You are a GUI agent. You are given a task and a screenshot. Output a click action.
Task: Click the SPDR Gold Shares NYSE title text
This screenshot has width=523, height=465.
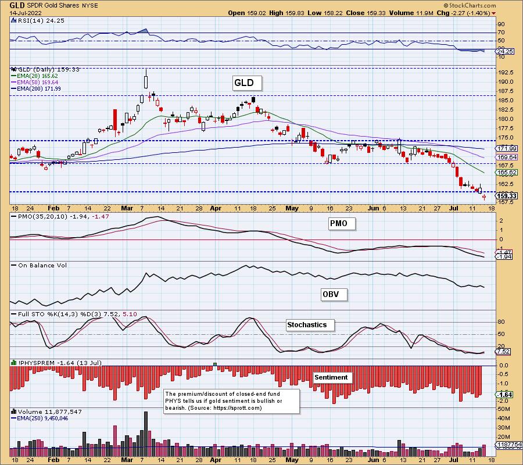(62, 6)
